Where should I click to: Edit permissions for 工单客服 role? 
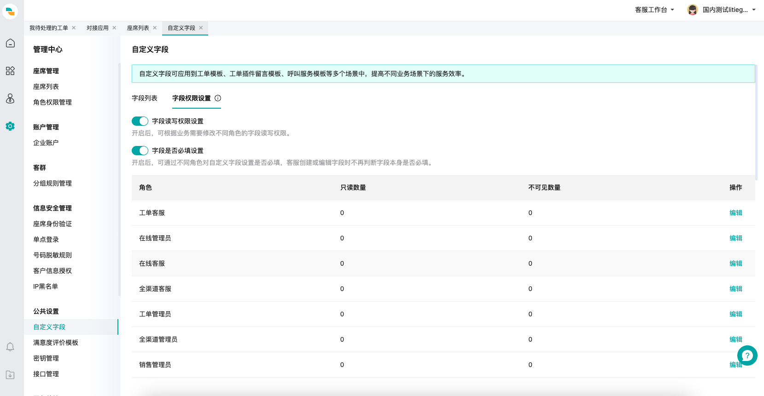735,213
